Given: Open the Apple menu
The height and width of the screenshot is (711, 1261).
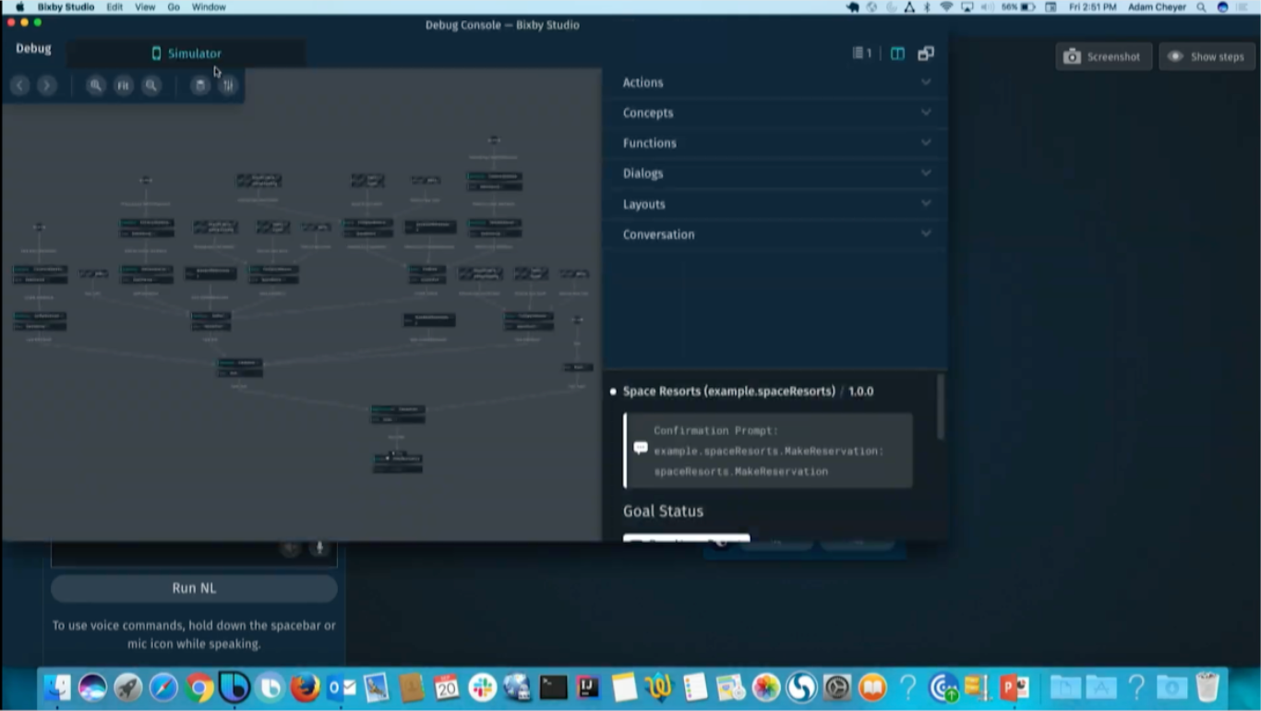Looking at the screenshot, I should click(x=19, y=6).
